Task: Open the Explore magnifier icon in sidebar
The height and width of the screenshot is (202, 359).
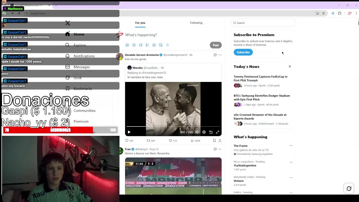Action: [x=67, y=45]
